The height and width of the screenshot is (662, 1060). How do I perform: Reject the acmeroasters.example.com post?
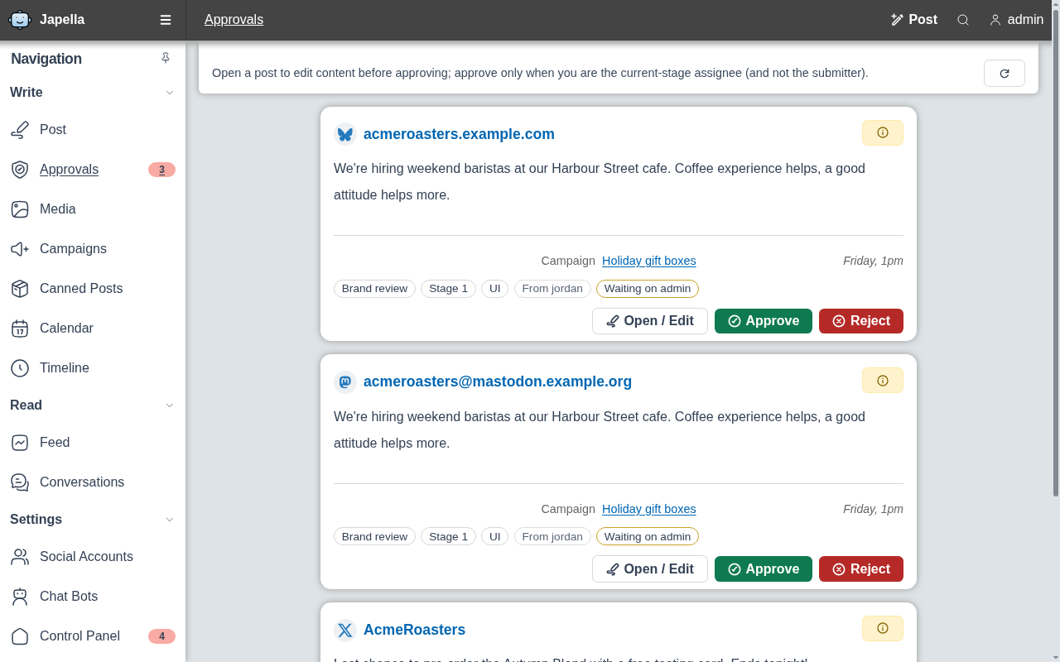[861, 321]
